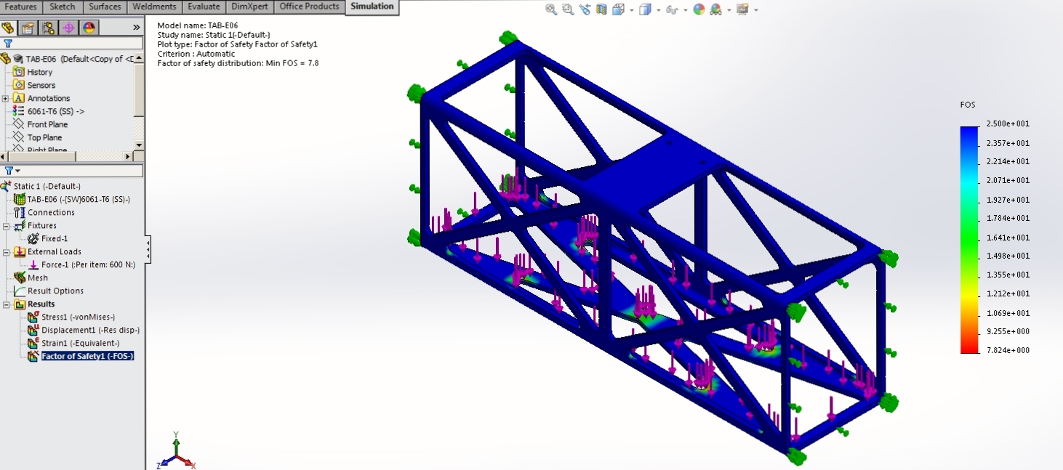Open the DimXpertManager panel icon
1063x470 pixels.
click(68, 27)
